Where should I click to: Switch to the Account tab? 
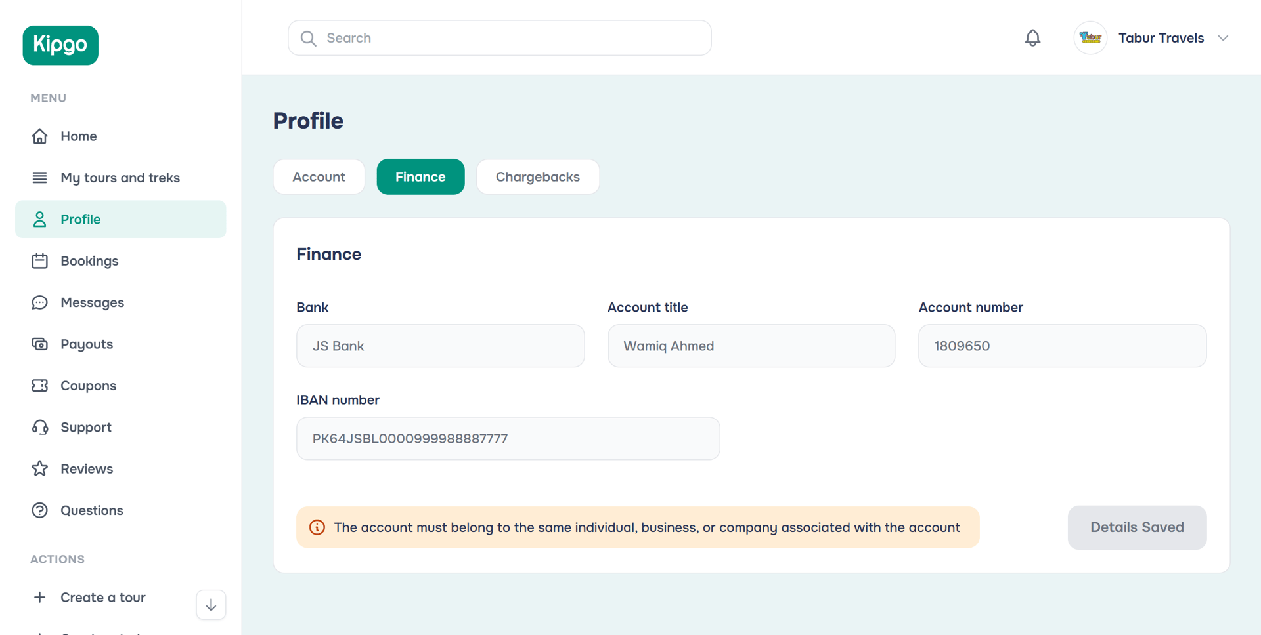point(319,176)
